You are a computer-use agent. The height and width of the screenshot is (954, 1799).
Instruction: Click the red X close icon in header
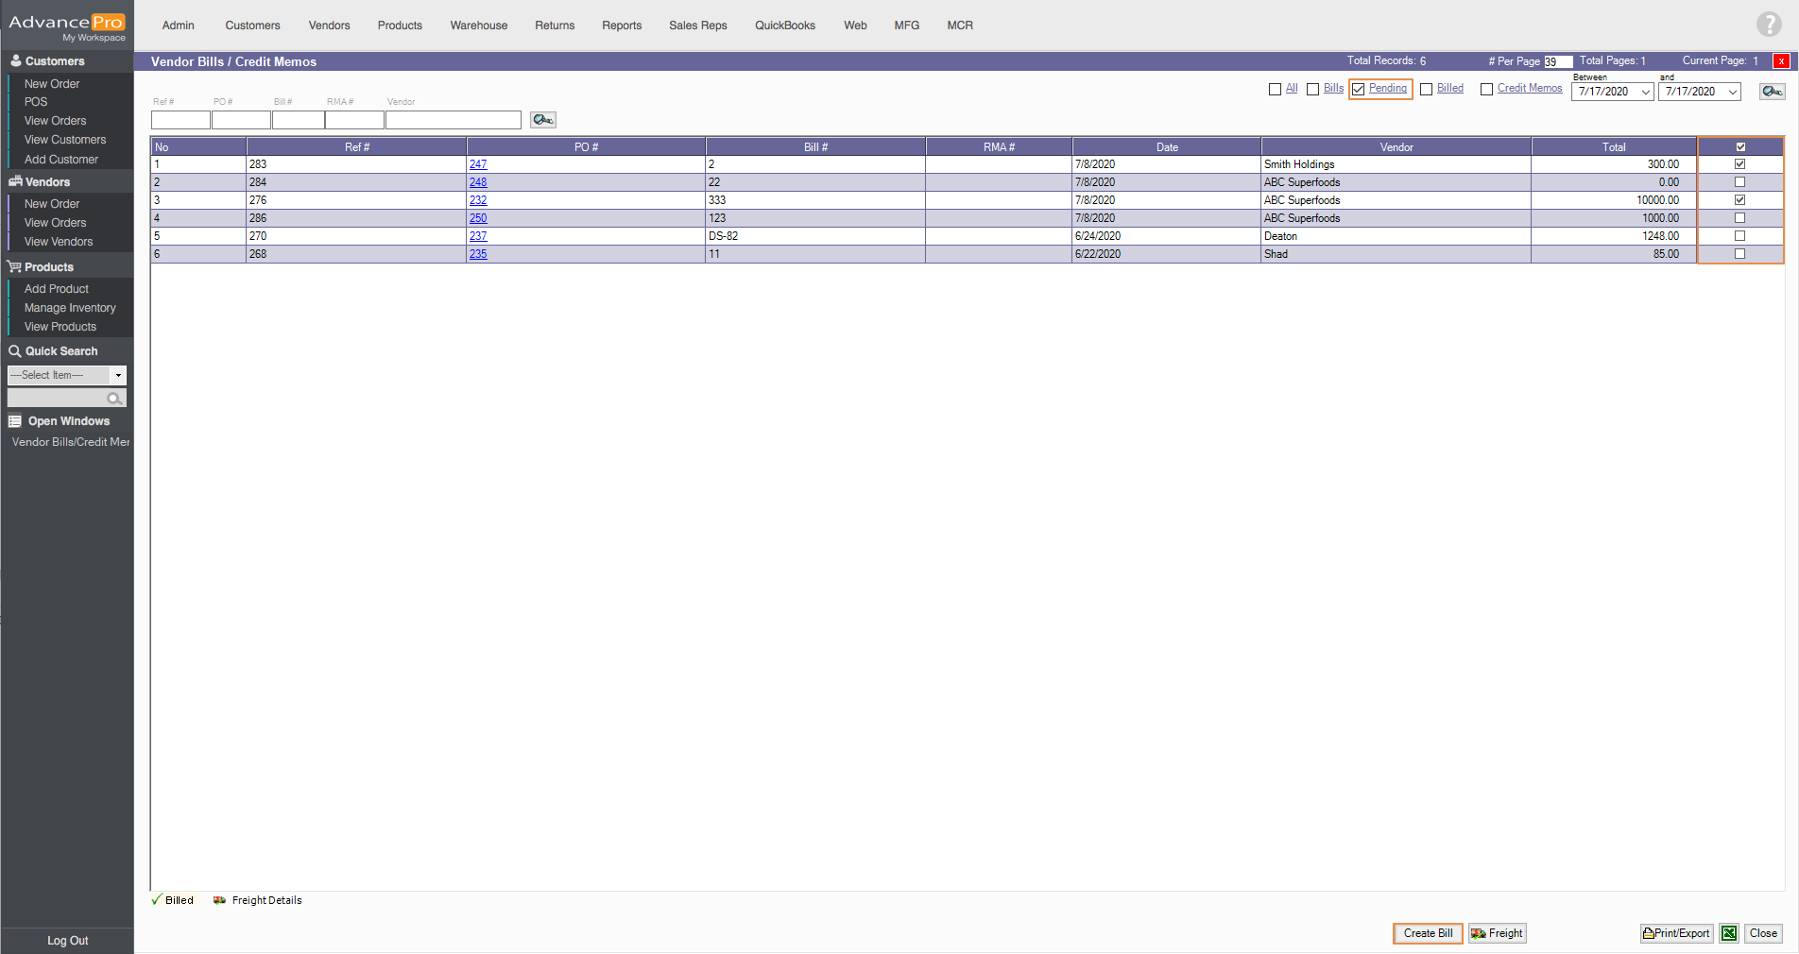click(x=1781, y=61)
